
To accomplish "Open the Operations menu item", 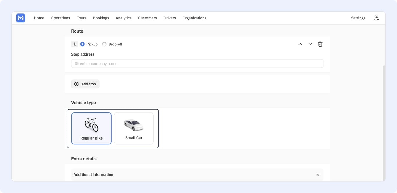I will click(x=60, y=18).
